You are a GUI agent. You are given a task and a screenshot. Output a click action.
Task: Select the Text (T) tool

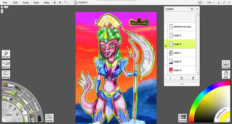19,119
